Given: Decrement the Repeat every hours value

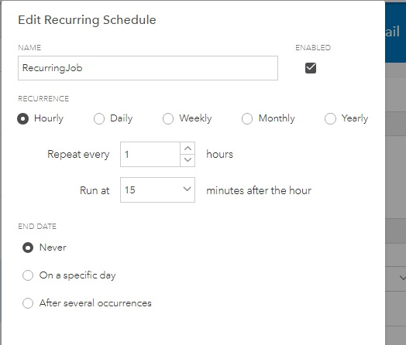Looking at the screenshot, I should click(188, 160).
